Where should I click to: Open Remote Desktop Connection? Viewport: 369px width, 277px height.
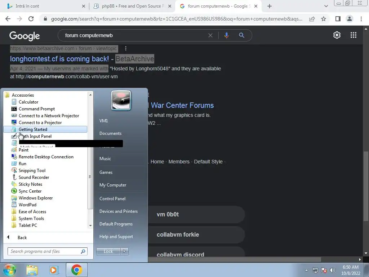[46, 157]
